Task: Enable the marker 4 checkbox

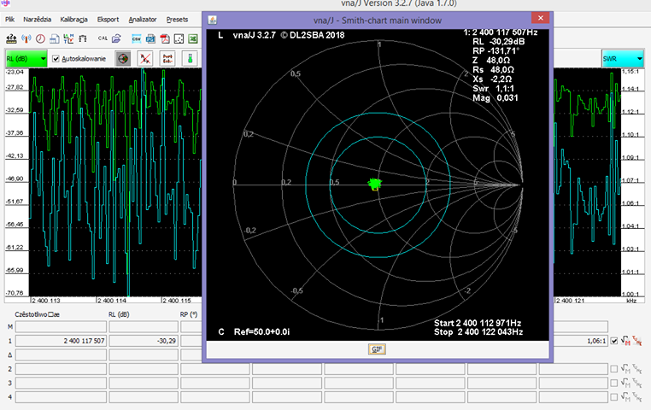Action: (x=614, y=397)
